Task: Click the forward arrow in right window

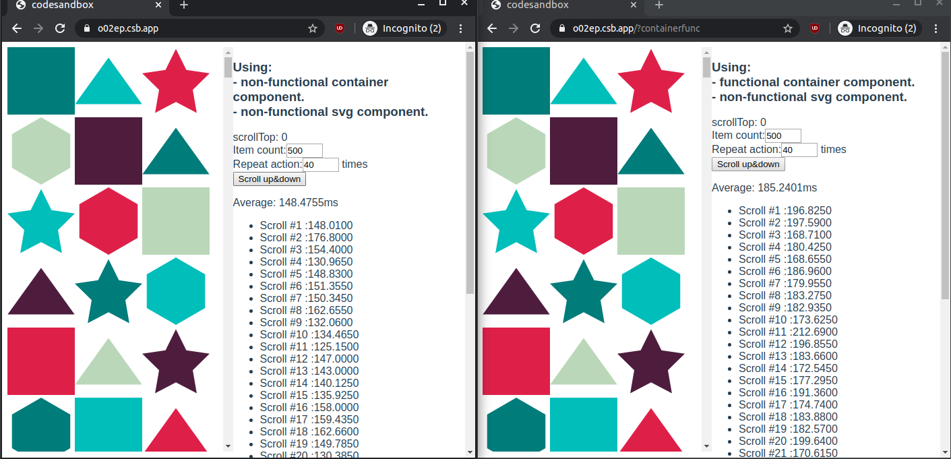Action: click(514, 28)
